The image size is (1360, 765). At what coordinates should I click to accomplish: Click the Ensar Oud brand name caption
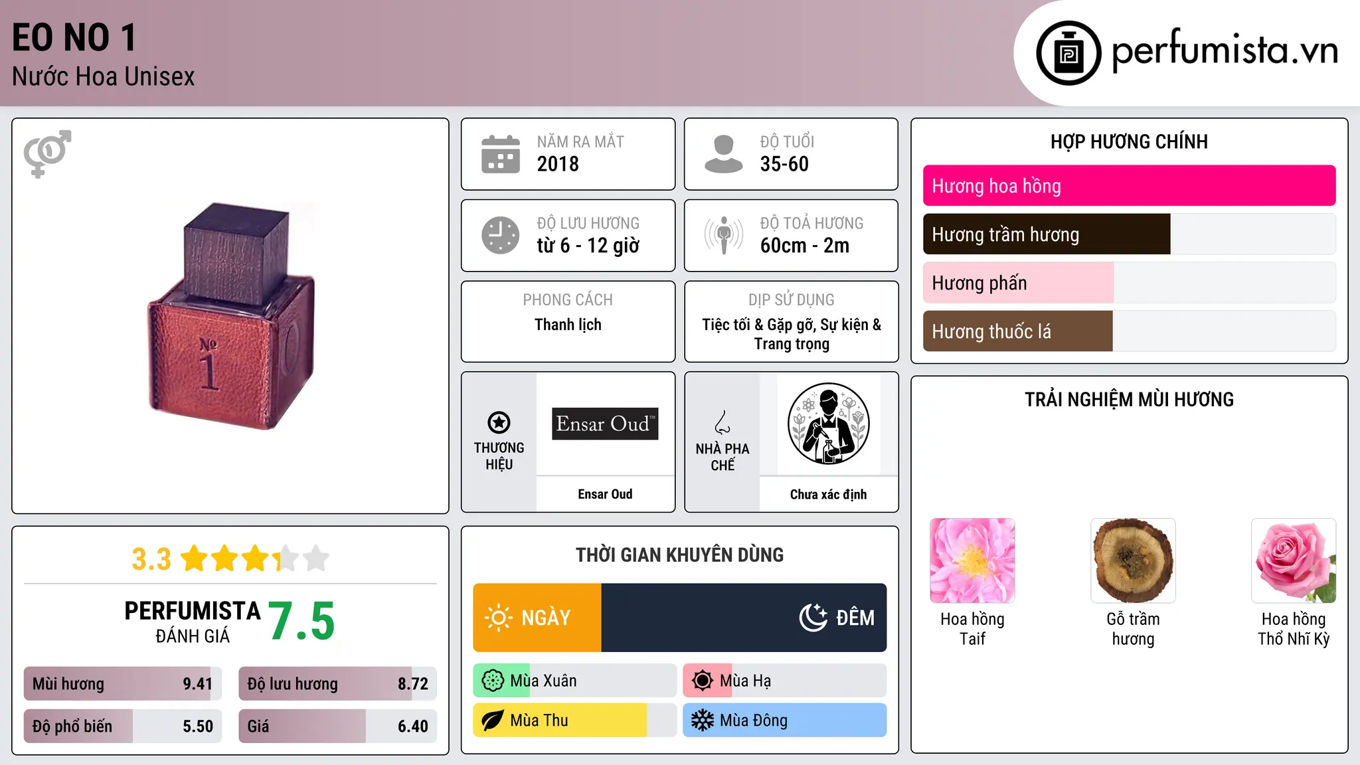click(605, 494)
